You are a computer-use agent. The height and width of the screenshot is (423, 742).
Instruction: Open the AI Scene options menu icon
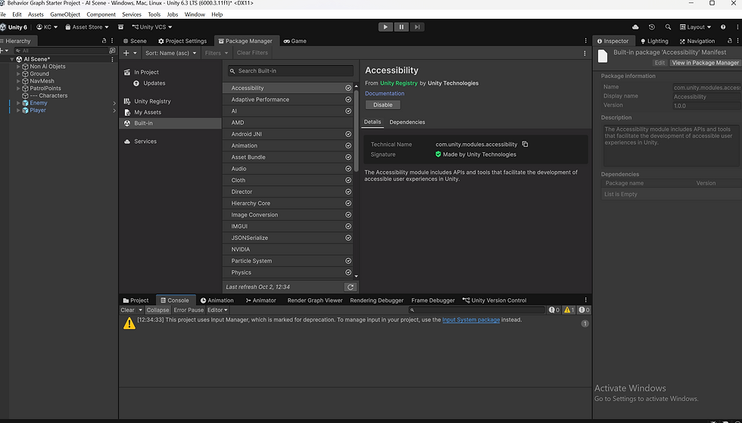tap(112, 59)
